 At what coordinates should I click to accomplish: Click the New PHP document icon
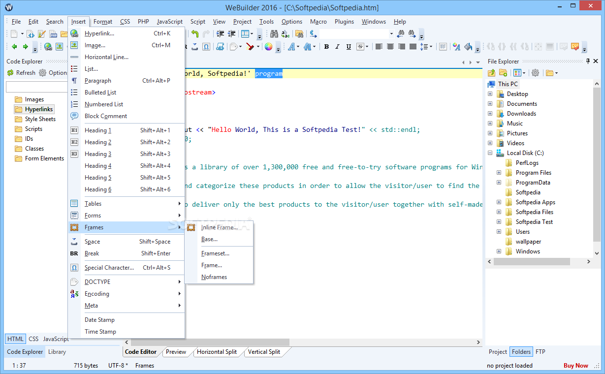click(53, 34)
